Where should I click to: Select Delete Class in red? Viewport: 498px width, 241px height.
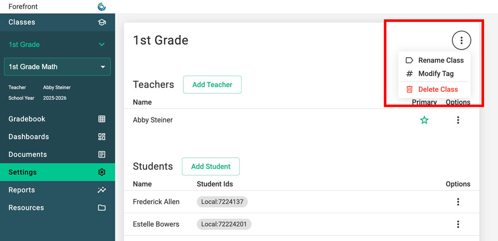(437, 89)
